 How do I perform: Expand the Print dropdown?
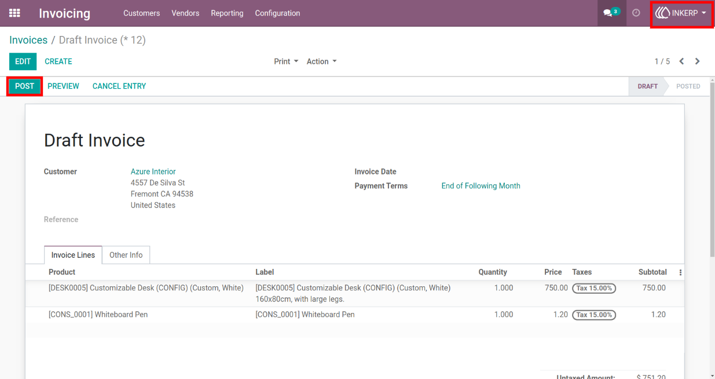[x=286, y=61]
